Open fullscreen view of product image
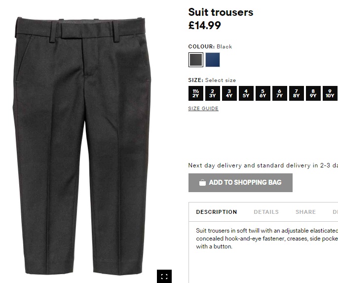 (x=164, y=276)
